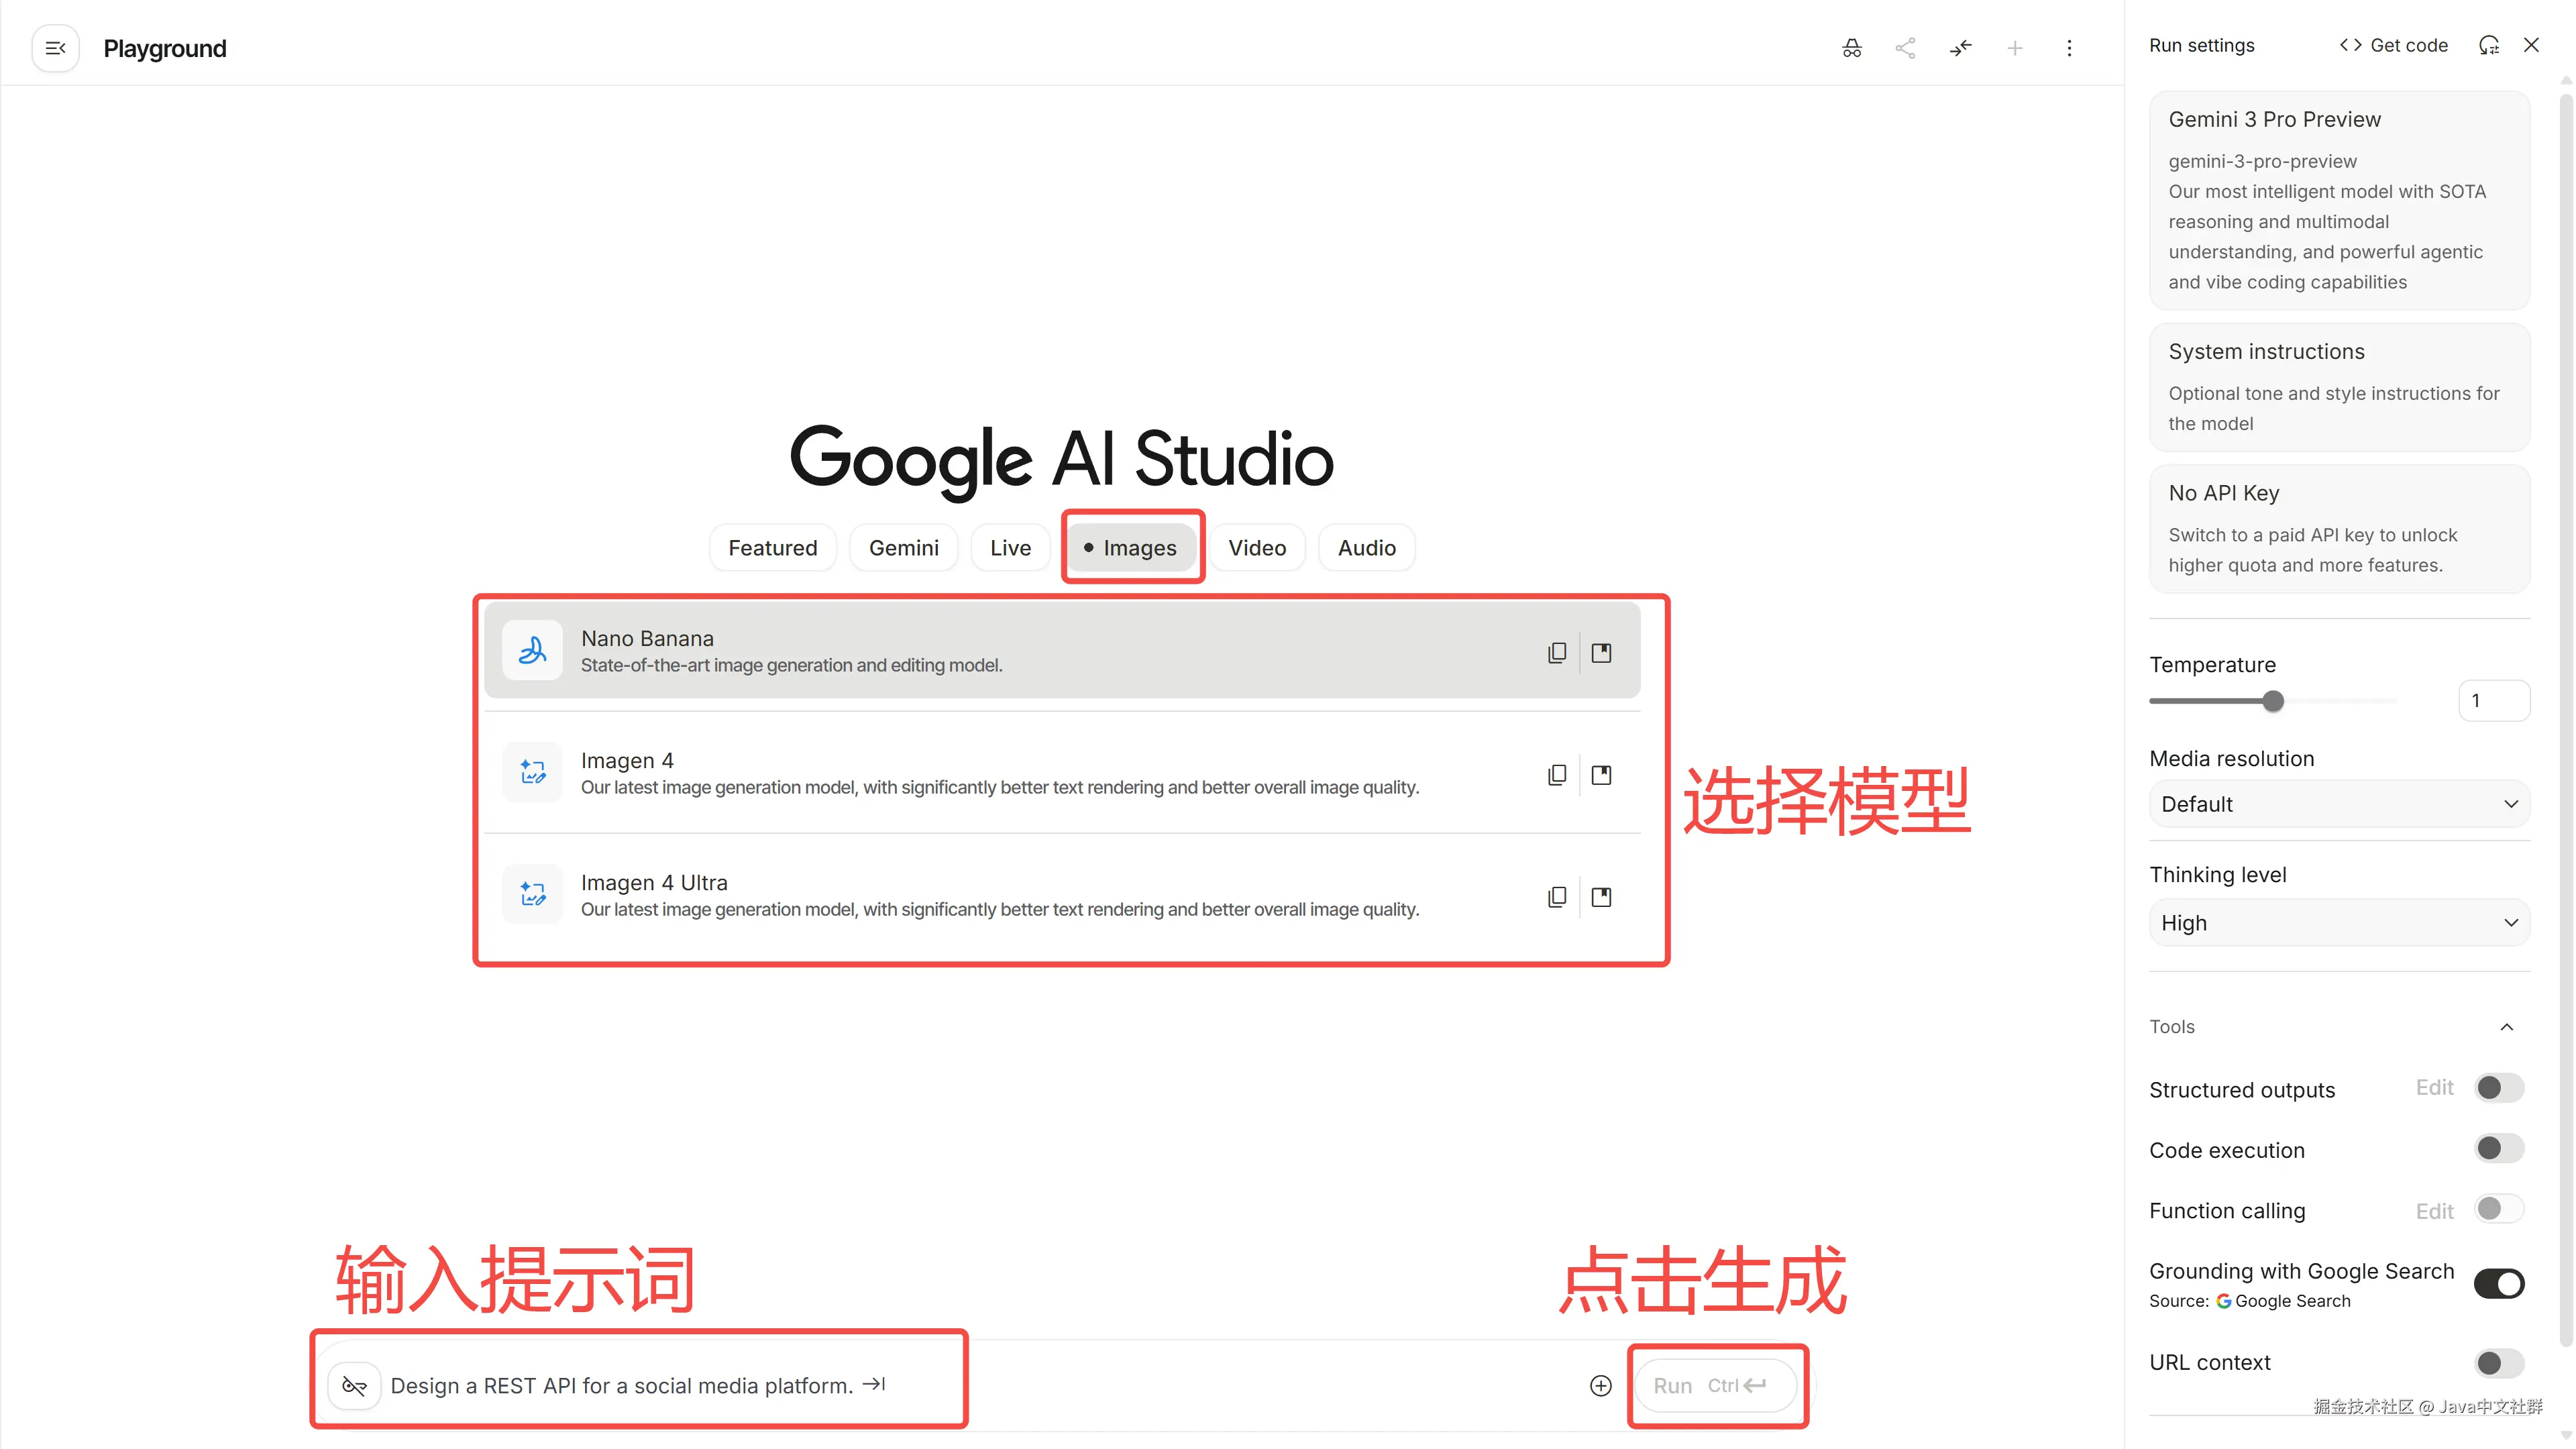2576x1449 pixels.
Task: Click the Temperature slider handle
Action: click(2273, 701)
